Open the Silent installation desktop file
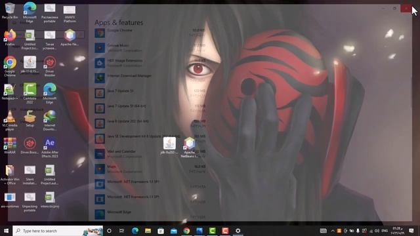 30,175
